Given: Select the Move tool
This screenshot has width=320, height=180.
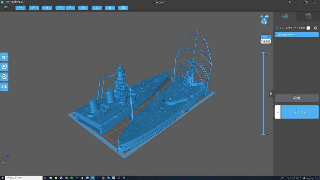Looking at the screenshot, I should (4, 57).
